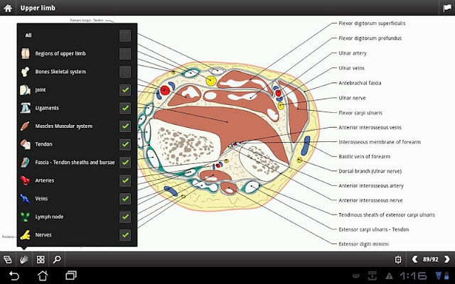The width and height of the screenshot is (455, 284).
Task: Uncheck the Joint checkbox
Action: 125,90
